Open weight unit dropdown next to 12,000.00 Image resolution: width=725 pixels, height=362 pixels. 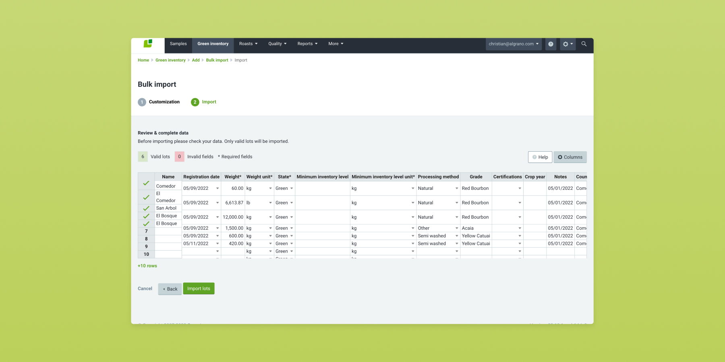270,217
